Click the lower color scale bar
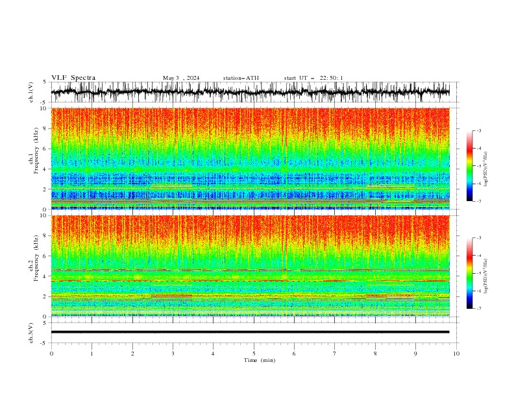 (x=469, y=273)
